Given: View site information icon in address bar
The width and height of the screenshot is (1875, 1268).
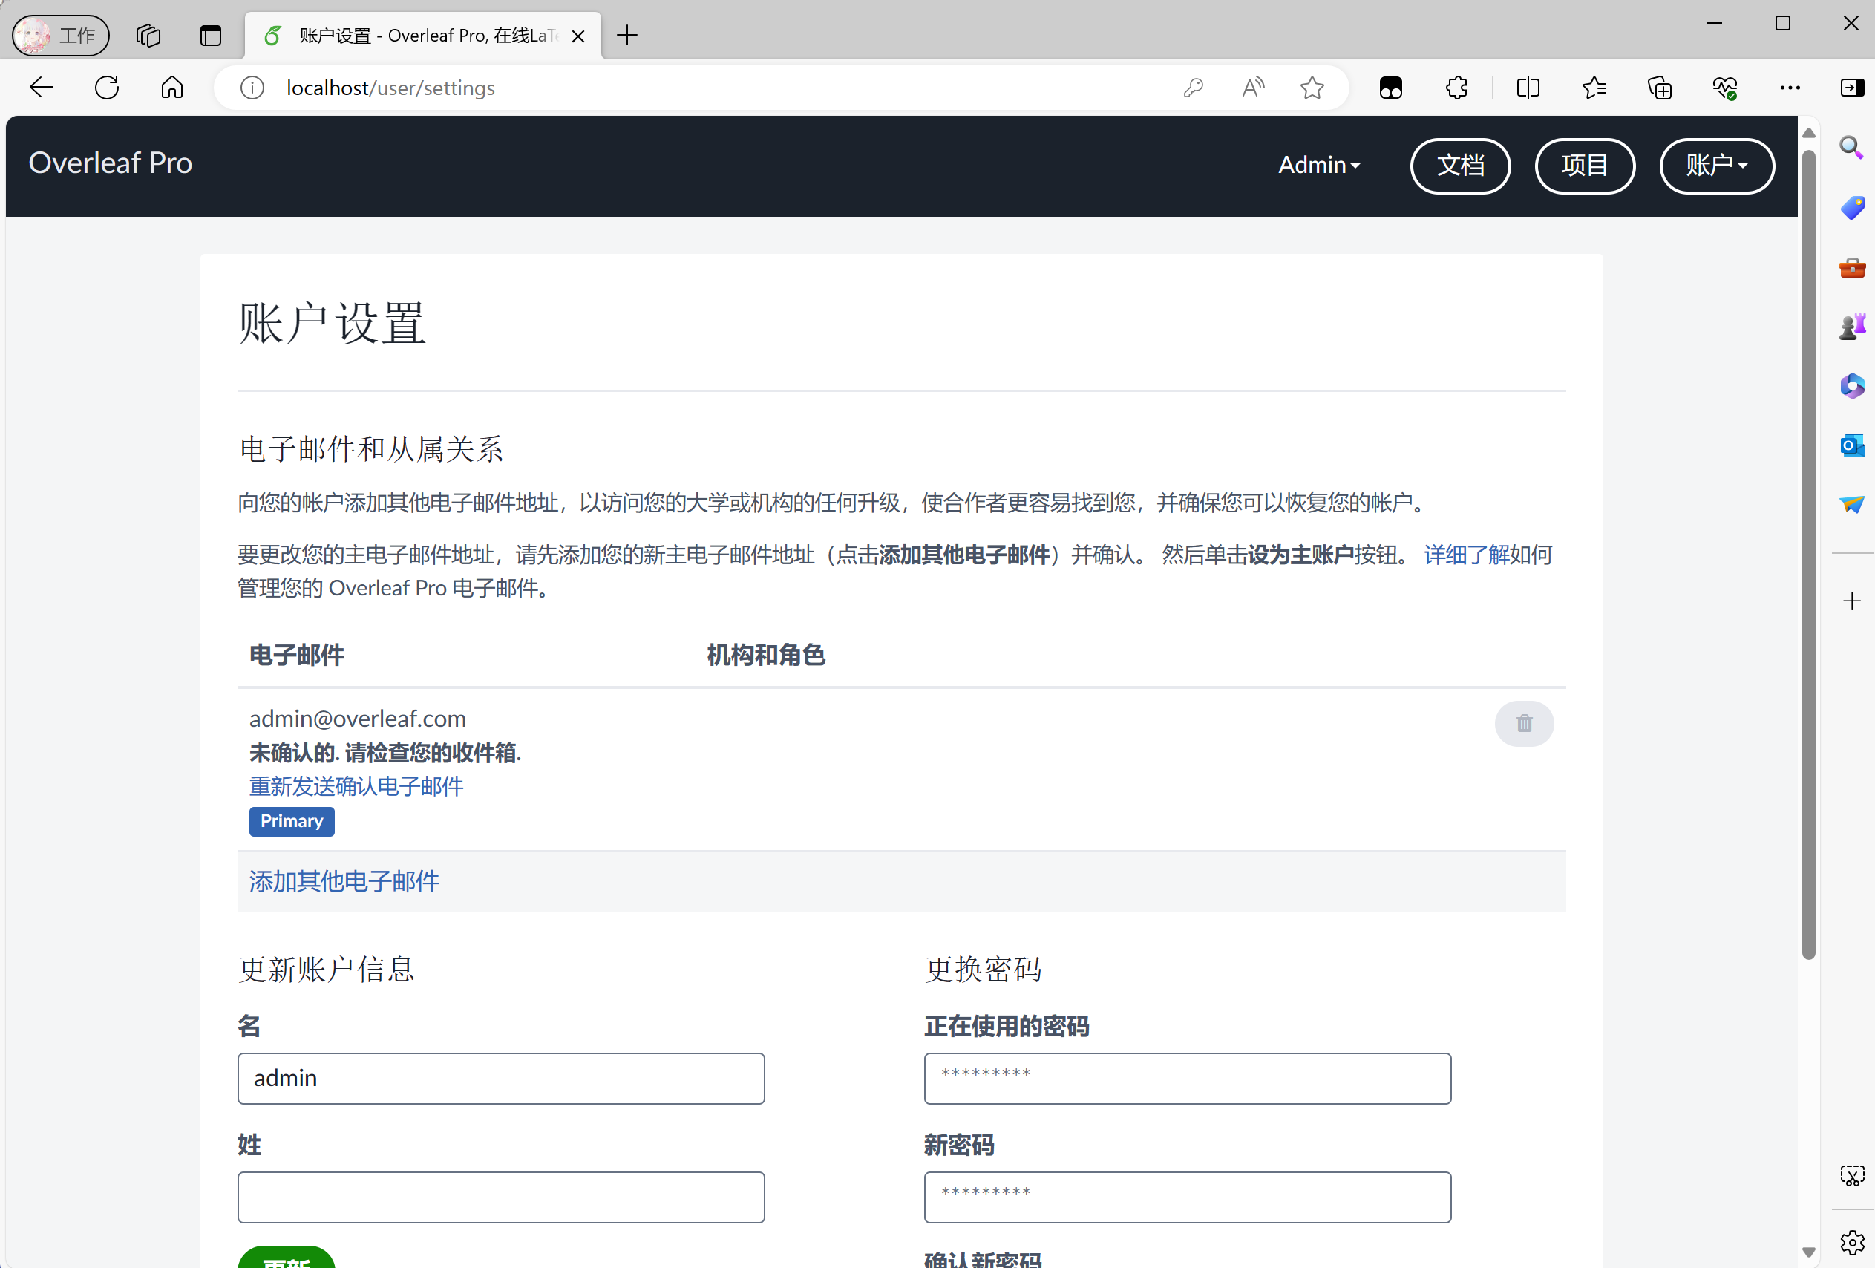Looking at the screenshot, I should tap(252, 87).
